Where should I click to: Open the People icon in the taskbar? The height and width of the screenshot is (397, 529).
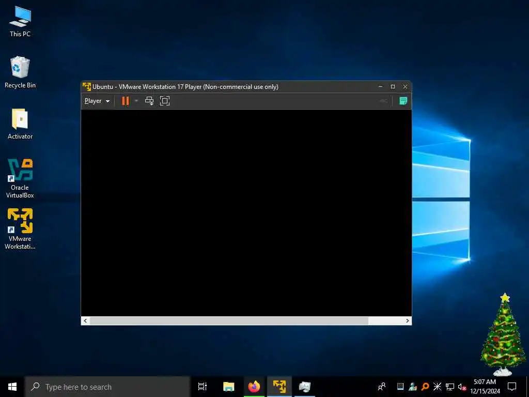(x=382, y=387)
